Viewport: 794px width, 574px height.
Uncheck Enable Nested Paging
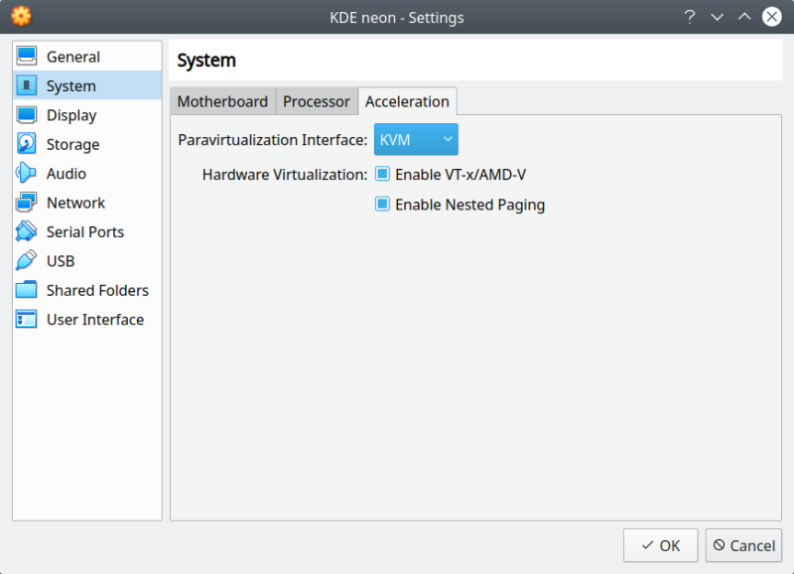(382, 205)
